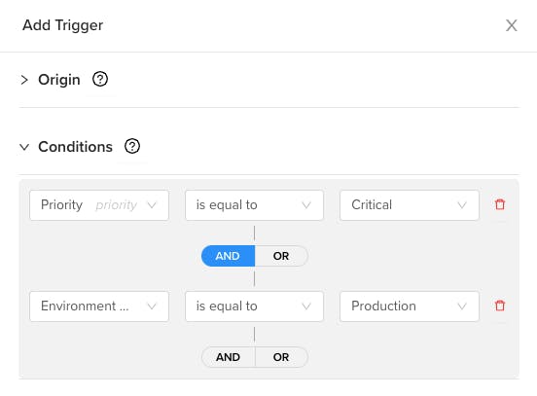Select AND between Priority and Environment
This screenshot has height=396, width=537.
point(228,256)
